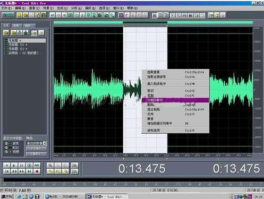Click the Go to end transport button
Screen dimensions: 264x199
coord(29,171)
